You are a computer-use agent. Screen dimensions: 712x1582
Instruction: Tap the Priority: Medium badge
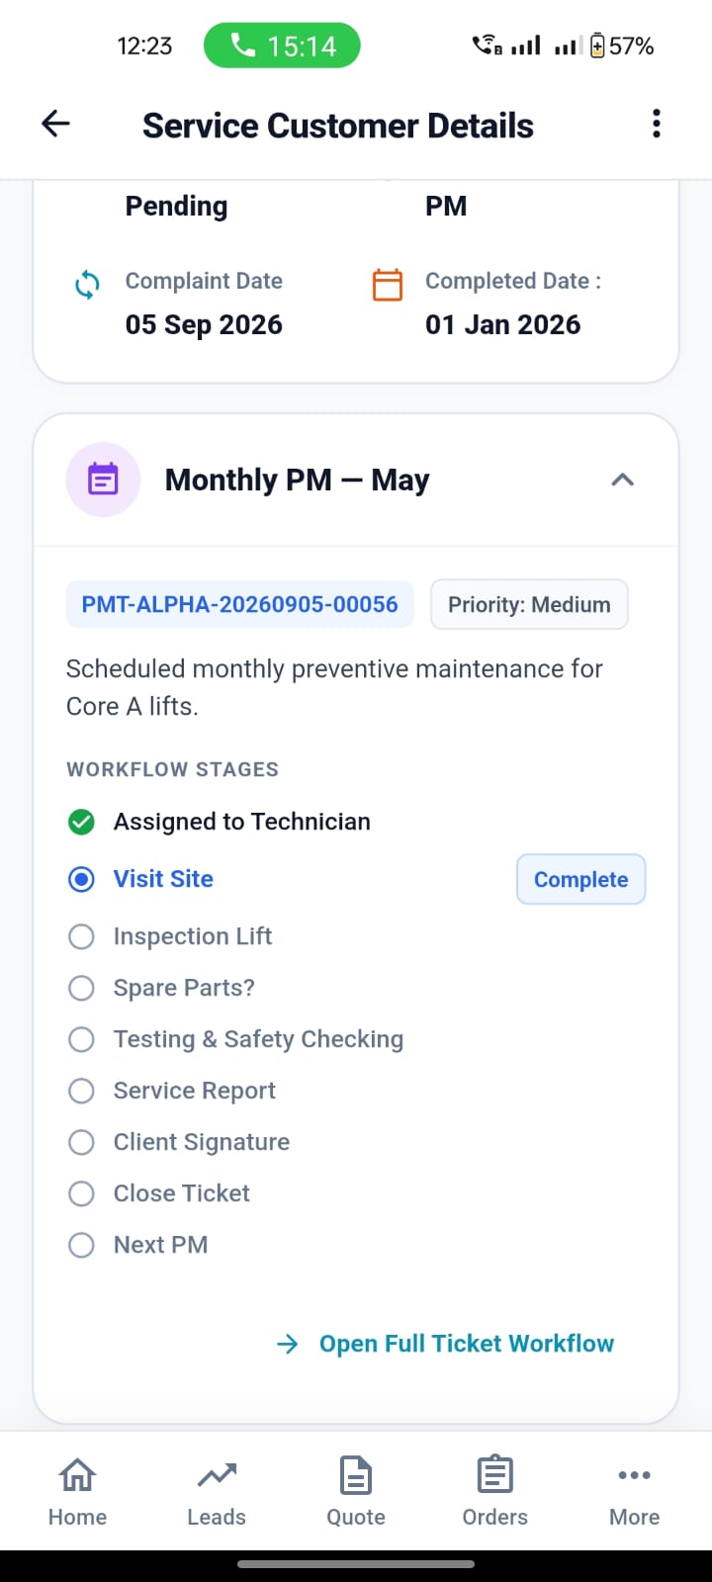click(529, 604)
